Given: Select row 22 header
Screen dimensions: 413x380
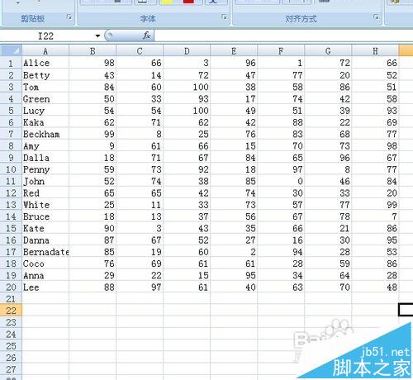Looking at the screenshot, I should [11, 311].
